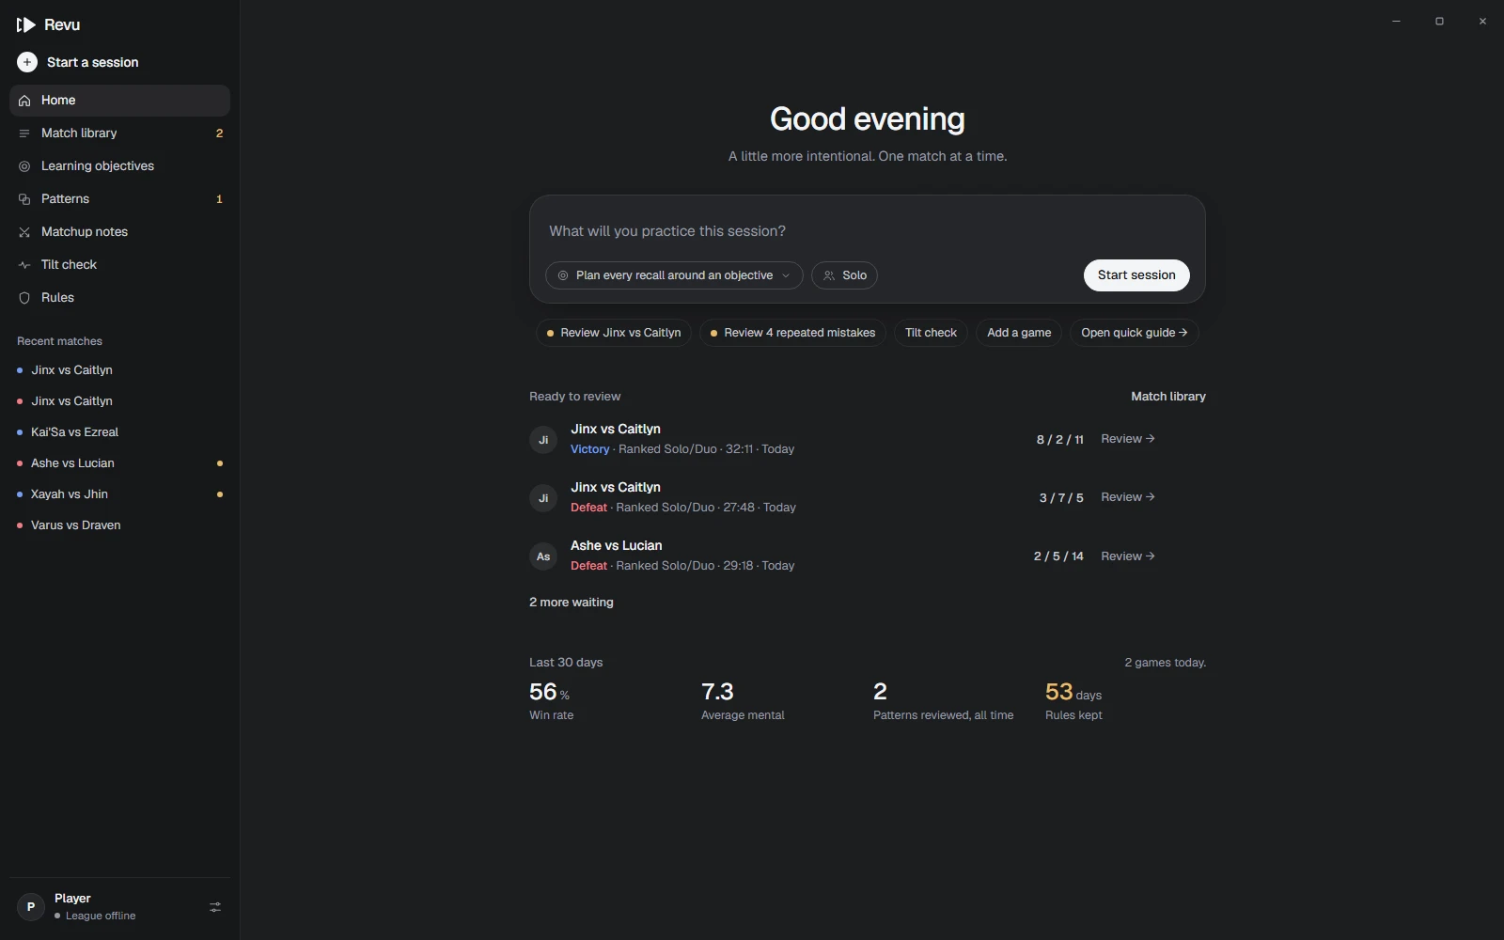
Task: Click the Patterns icon in sidebar
Action: pos(24,199)
